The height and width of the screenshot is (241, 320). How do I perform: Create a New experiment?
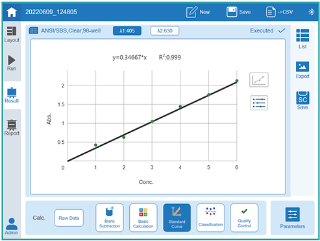click(198, 12)
